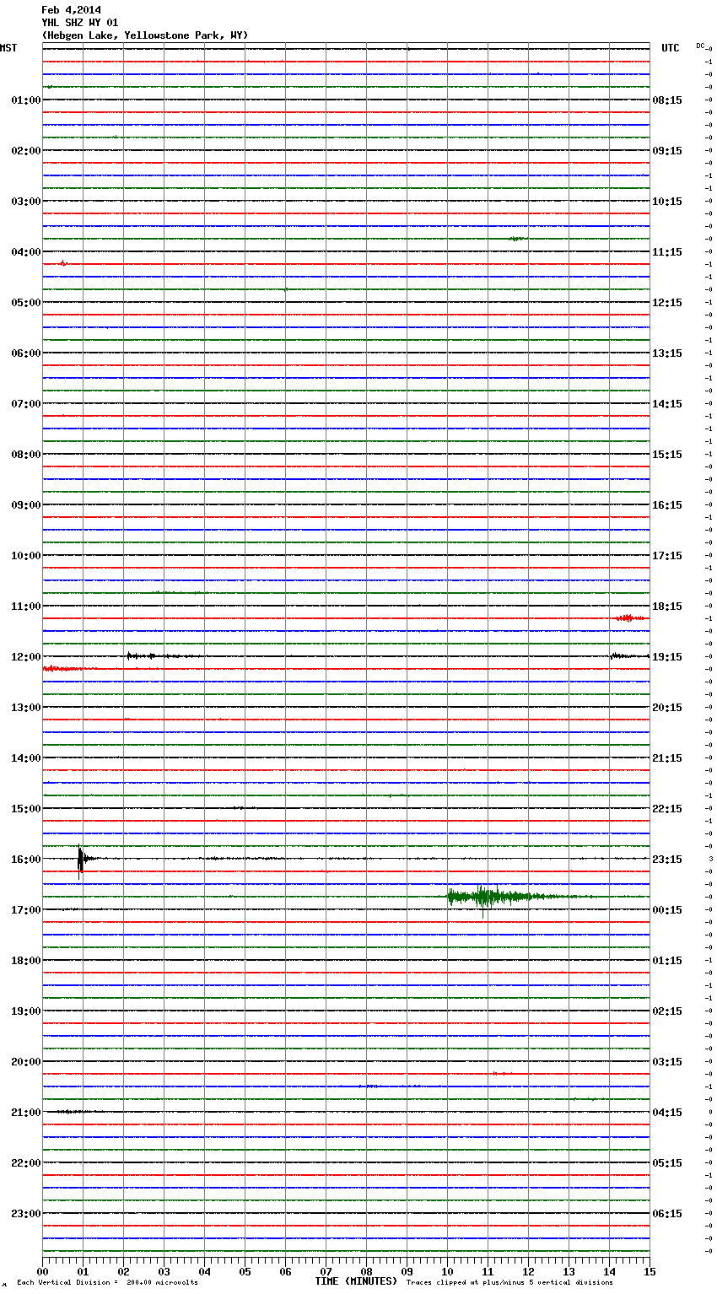
Task: Click the '21:00' MST hour label
Action: 25,1113
